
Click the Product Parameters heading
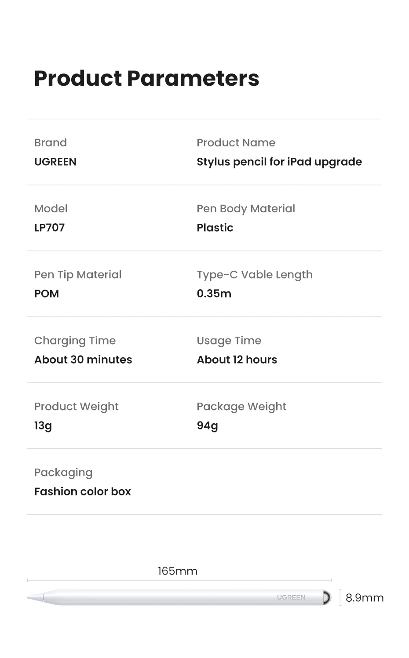coord(146,78)
